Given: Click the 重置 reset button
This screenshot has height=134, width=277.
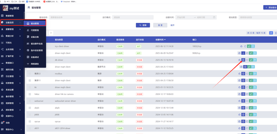Looking at the screenshot, I should (160, 25).
